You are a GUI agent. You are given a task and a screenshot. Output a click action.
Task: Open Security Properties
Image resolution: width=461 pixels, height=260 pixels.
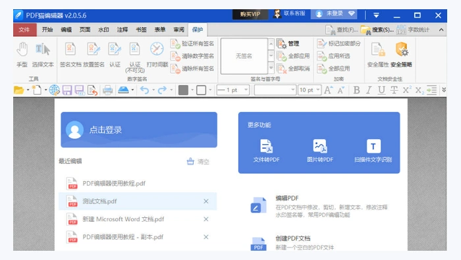pyautogui.click(x=378, y=55)
